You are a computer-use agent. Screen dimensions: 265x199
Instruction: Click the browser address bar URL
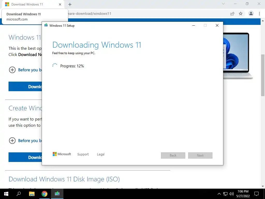point(90,13)
